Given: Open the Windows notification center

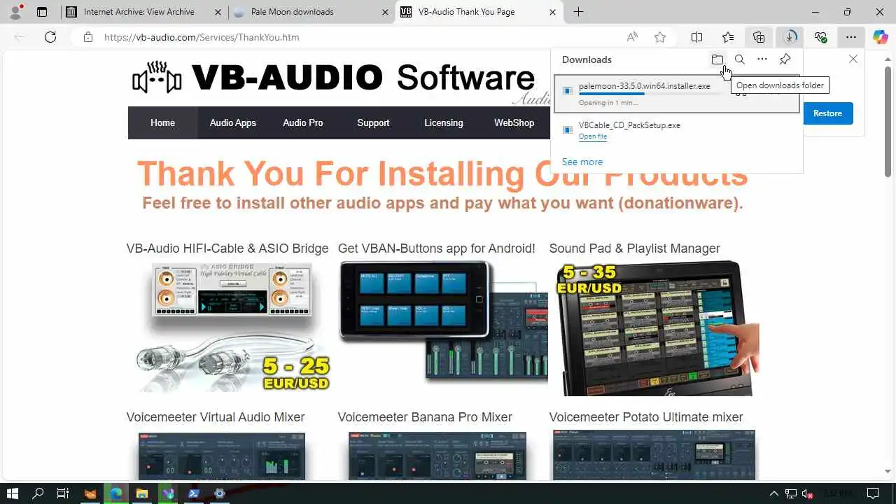Looking at the screenshot, I should pos(872,493).
